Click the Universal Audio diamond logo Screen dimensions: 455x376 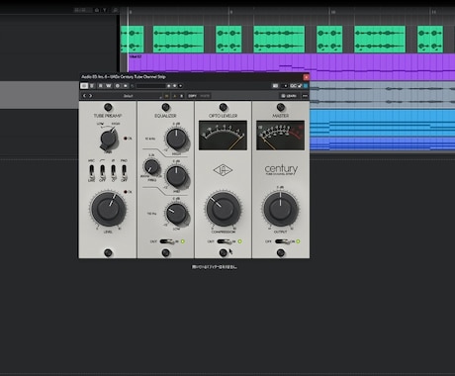223,170
